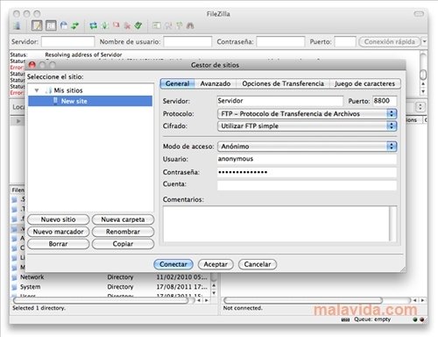Open the directory listing filters icon
Viewport: 438px width, 337px height.
[x=157, y=25]
